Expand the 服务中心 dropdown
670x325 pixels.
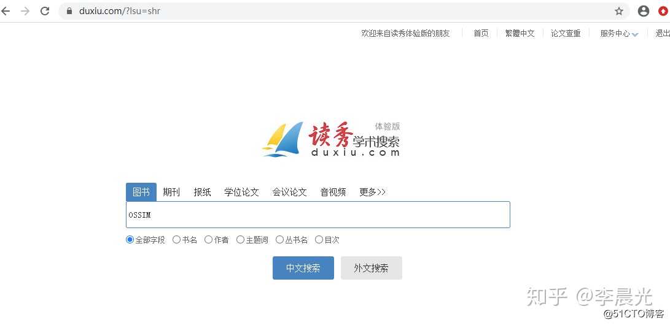pyautogui.click(x=619, y=34)
